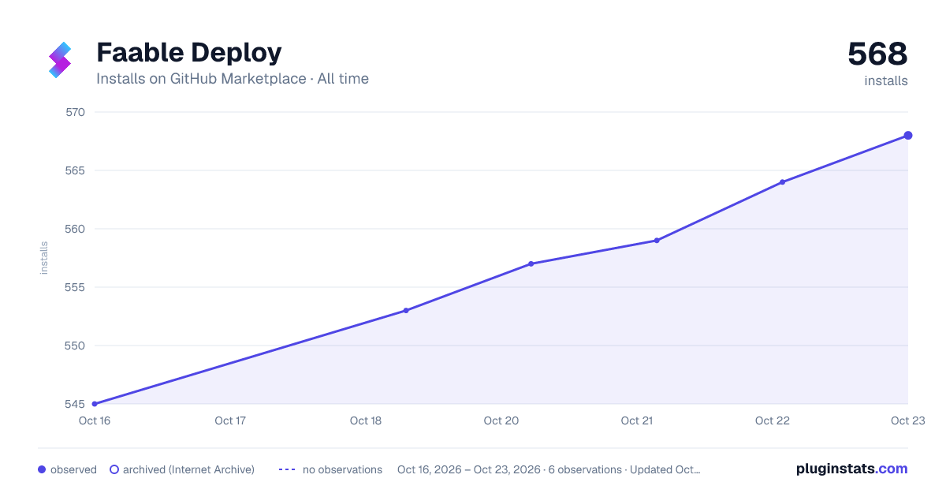Viewport: 946px width, 497px height.
Task: Click the dashed 'no observations' legend line
Action: point(287,469)
